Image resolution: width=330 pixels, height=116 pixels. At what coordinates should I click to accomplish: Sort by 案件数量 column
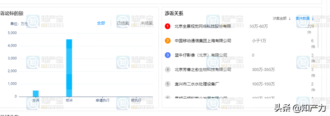click(x=305, y=18)
